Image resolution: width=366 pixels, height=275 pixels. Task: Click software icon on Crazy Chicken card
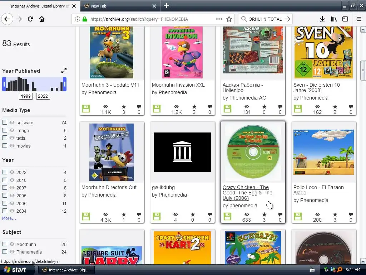pyautogui.click(x=227, y=216)
